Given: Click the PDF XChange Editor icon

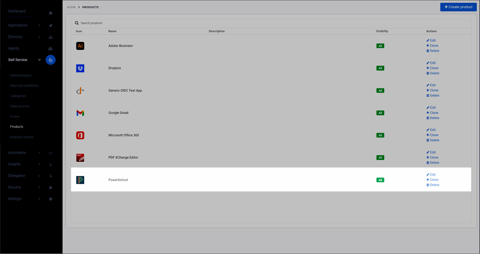Looking at the screenshot, I should pos(80,158).
